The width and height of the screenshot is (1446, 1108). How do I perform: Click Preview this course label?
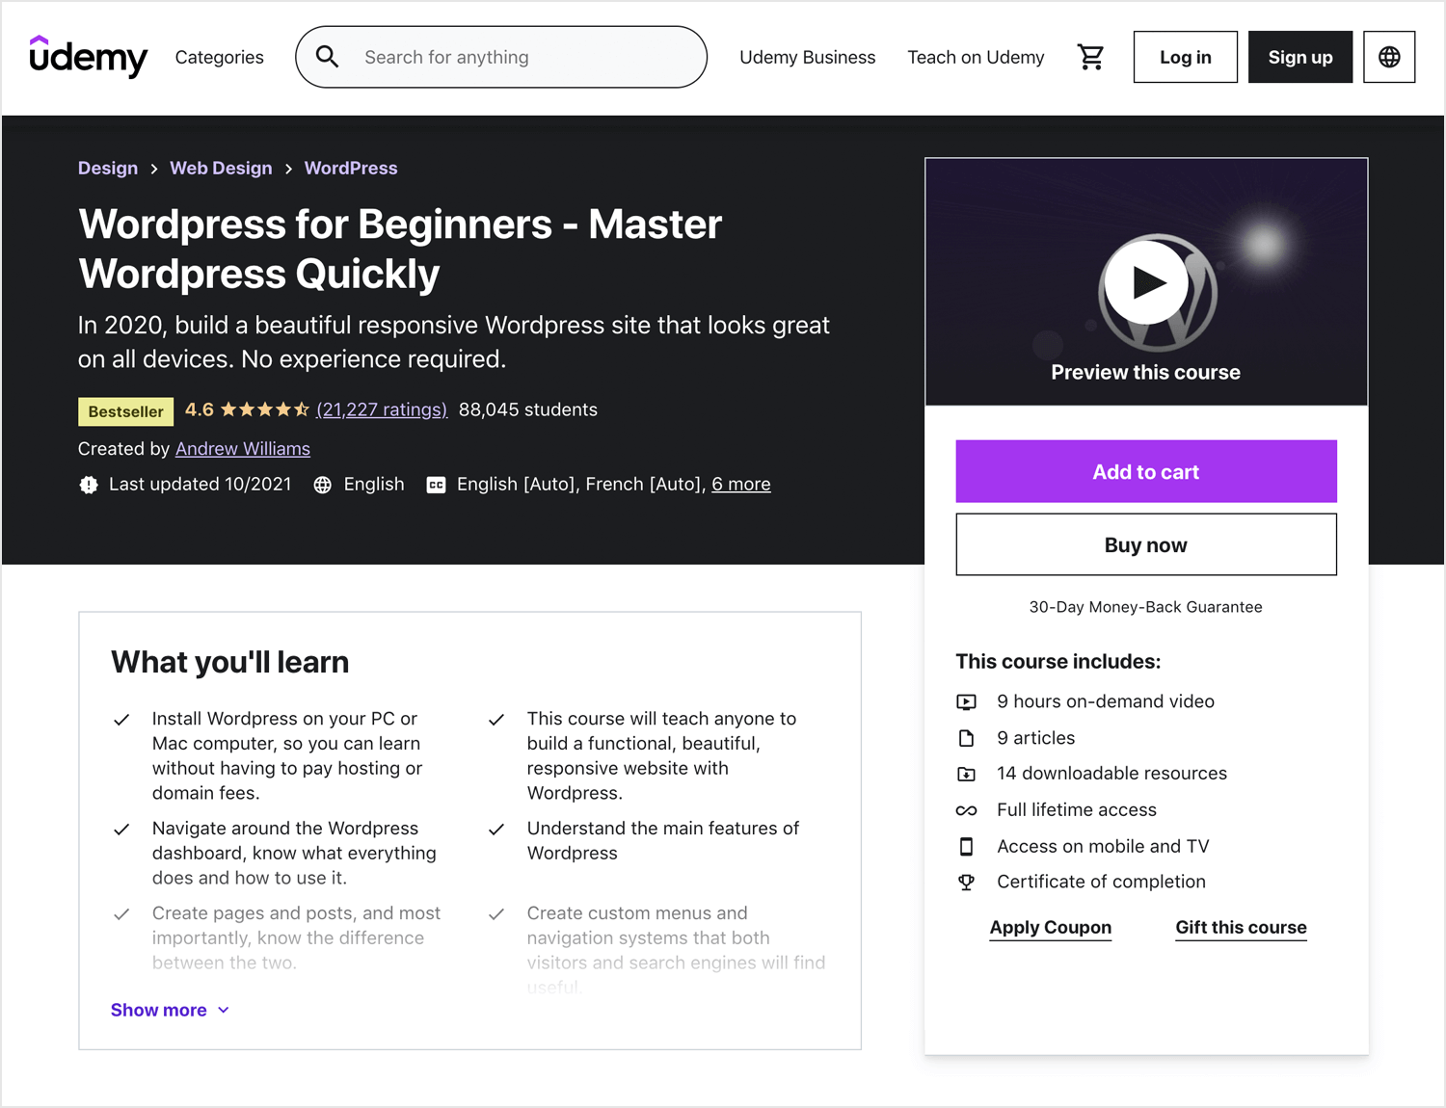[1146, 372]
